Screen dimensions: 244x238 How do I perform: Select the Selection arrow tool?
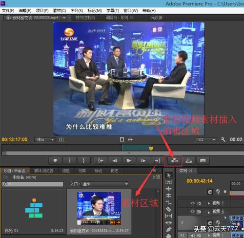169,175
